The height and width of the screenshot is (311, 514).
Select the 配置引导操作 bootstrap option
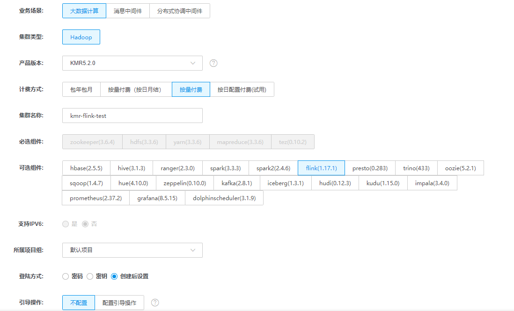point(119,303)
